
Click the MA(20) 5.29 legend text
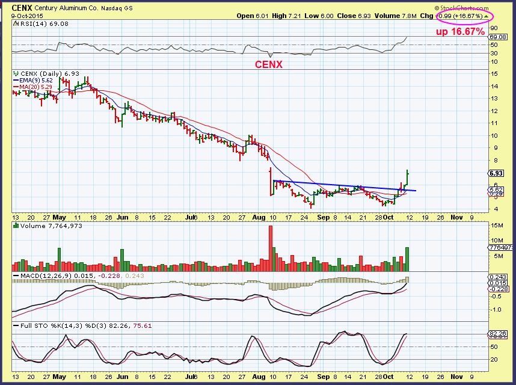(36, 87)
